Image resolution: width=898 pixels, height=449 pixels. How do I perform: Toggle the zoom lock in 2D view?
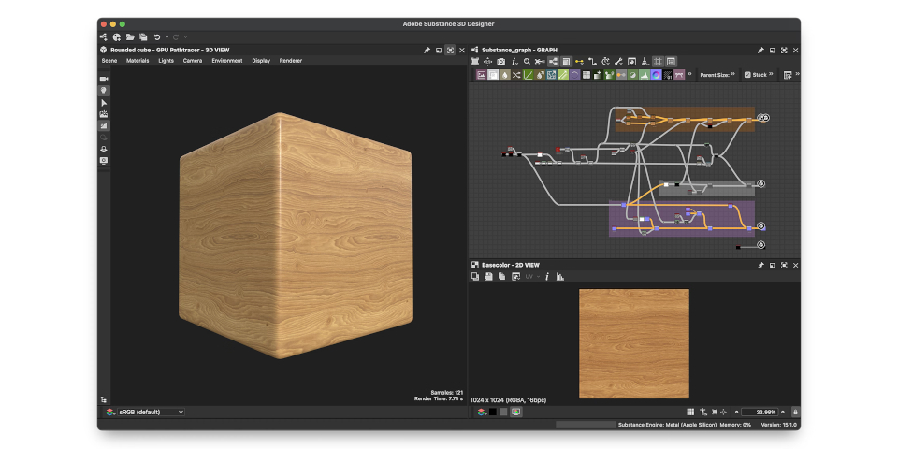[x=795, y=412]
